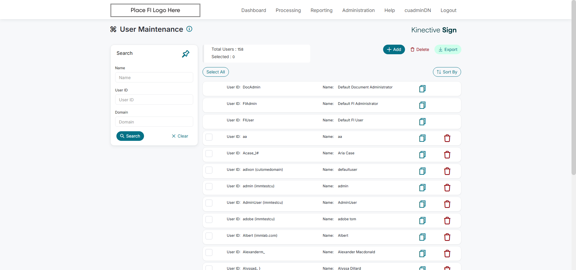Click the User Maintenance command icon
This screenshot has height=270, width=576.
113,29
